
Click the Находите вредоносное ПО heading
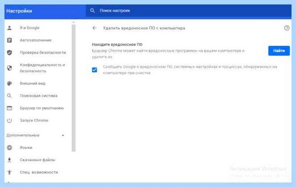pos(117,45)
